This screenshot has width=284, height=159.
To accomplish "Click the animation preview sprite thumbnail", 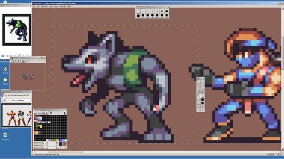I will click(28, 76).
